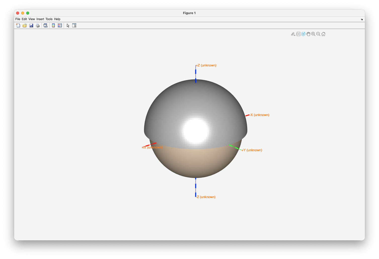
Task: Open a file with the folder icon
Action: point(25,25)
